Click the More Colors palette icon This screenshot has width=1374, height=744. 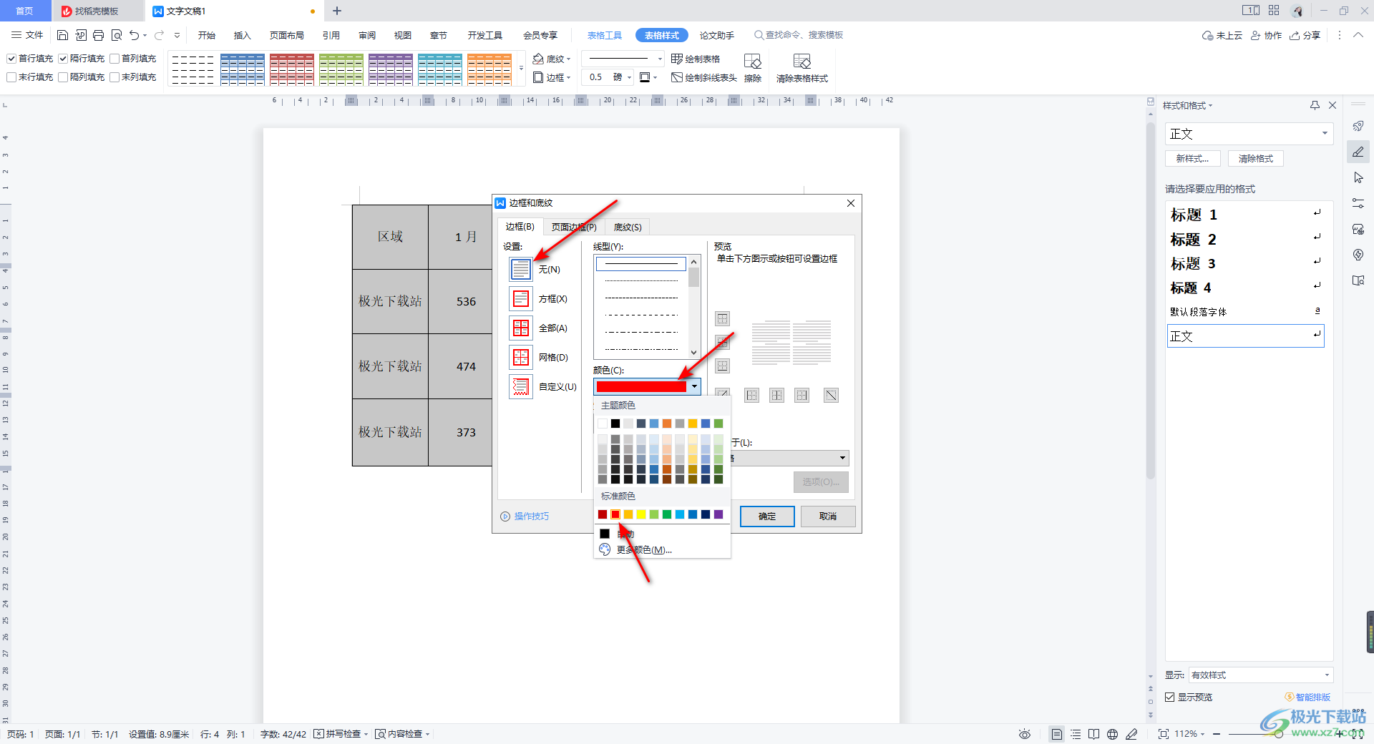(x=605, y=549)
